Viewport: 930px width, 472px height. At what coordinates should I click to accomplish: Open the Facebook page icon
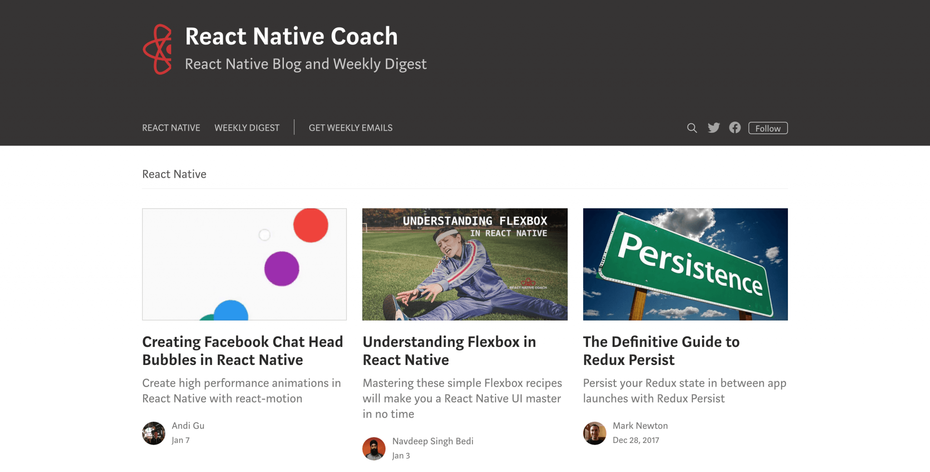(735, 128)
